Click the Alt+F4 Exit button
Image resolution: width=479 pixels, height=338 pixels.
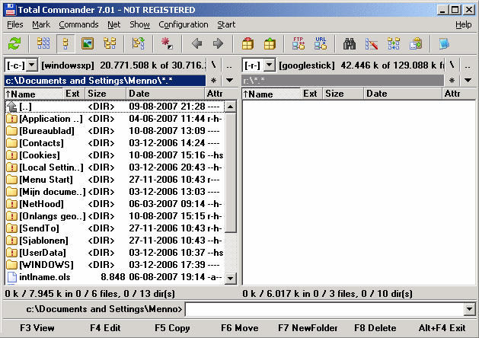tap(442, 328)
